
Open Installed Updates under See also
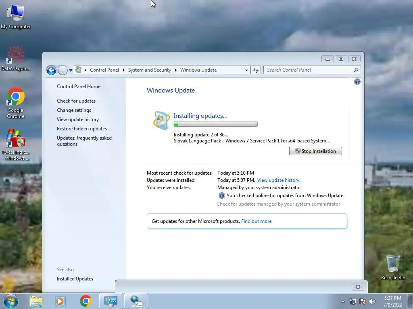(x=75, y=279)
